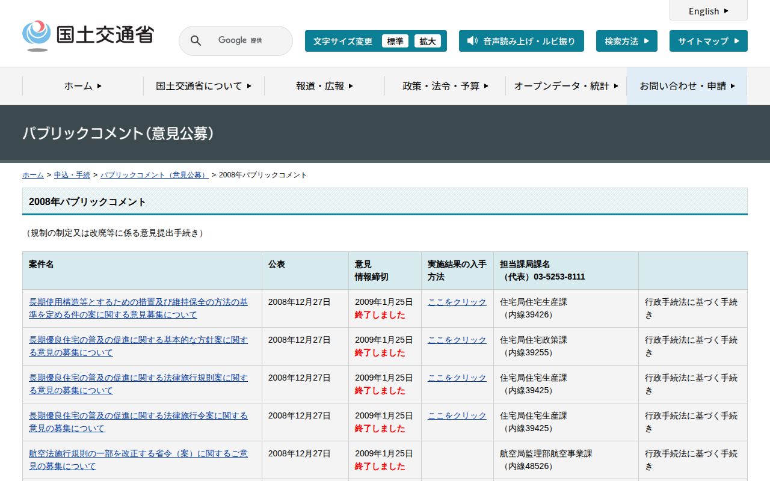The height and width of the screenshot is (481, 770).
Task: Open the ホーム navigation menu
Action: click(x=83, y=86)
